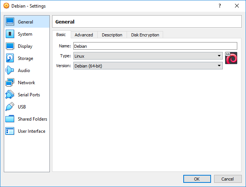This screenshot has height=187, width=246.
Task: Select the User Interface label in sidebar
Action: click(x=32, y=131)
